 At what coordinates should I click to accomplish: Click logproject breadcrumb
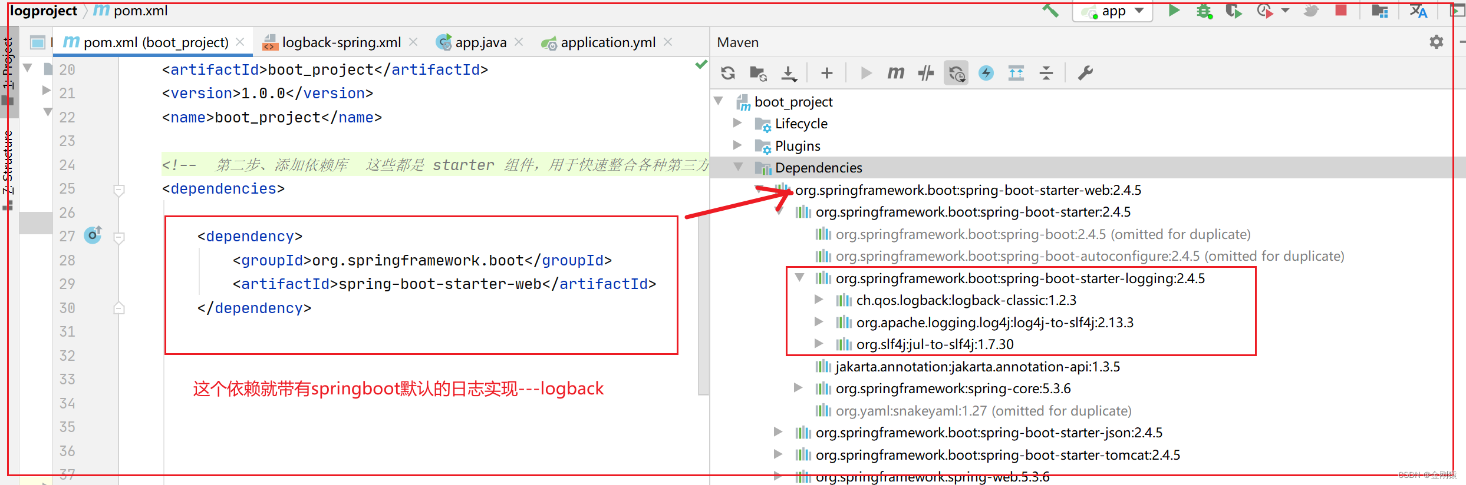(44, 11)
